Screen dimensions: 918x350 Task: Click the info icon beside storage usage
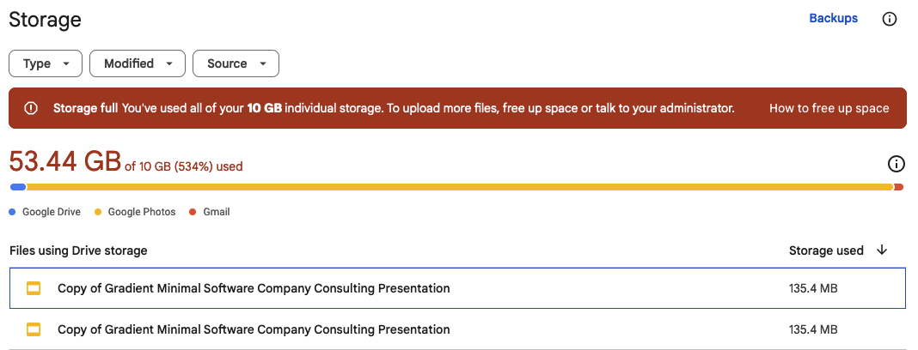(897, 165)
